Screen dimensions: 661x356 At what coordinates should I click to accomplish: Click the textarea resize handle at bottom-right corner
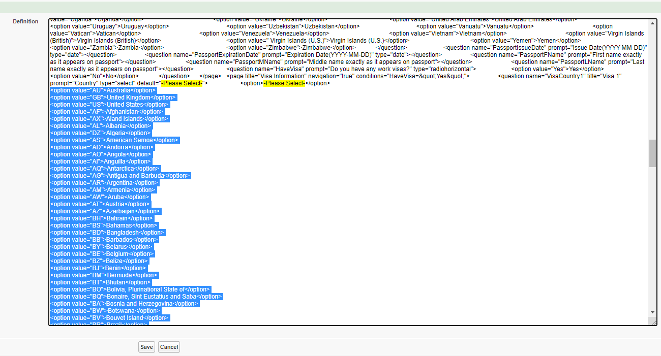click(653, 321)
